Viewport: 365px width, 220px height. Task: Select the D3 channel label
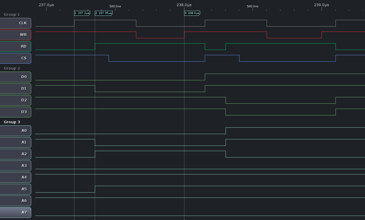click(x=15, y=112)
